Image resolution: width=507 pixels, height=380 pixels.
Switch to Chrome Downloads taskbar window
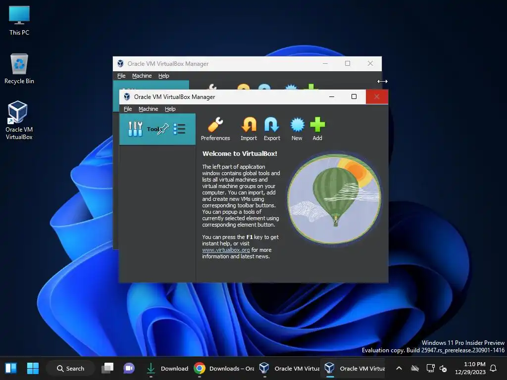pos(224,368)
